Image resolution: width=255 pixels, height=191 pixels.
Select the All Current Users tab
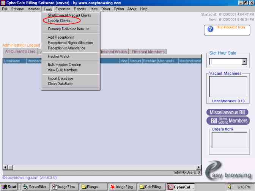click(x=20, y=52)
